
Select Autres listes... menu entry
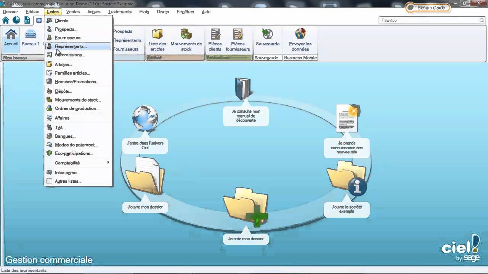78,181
